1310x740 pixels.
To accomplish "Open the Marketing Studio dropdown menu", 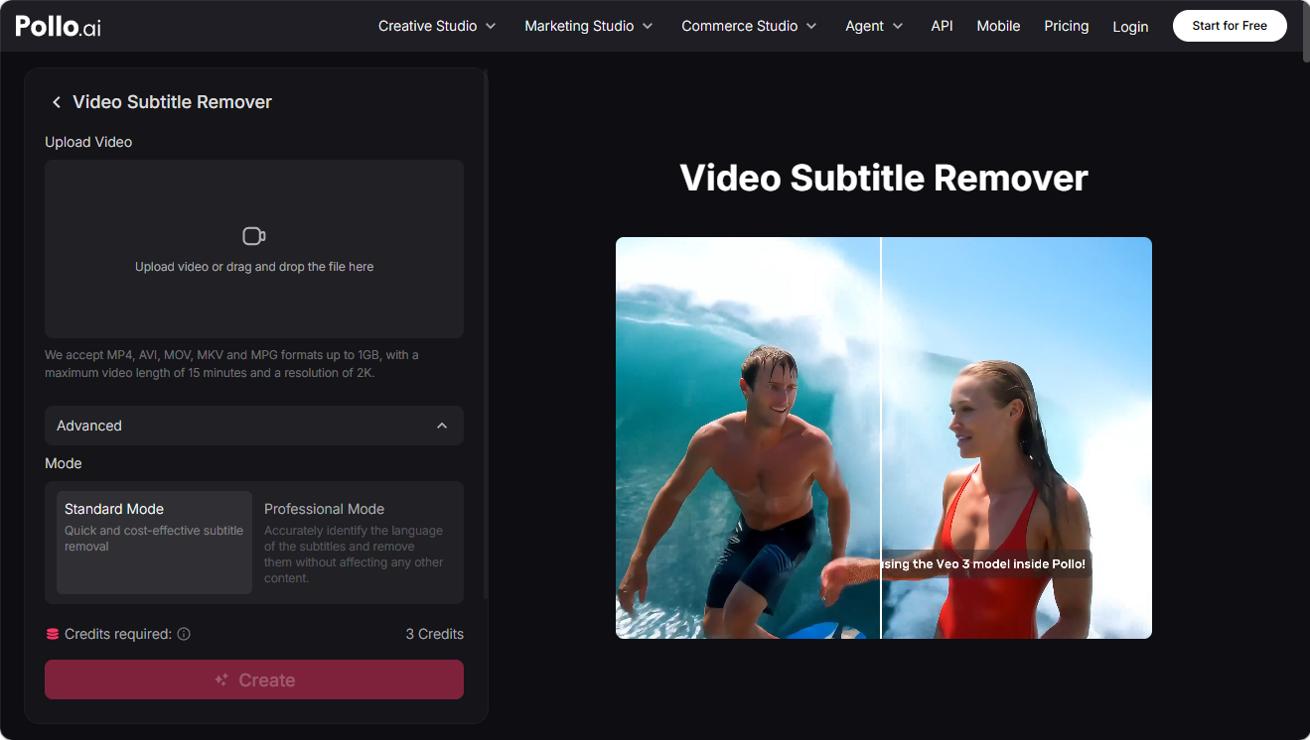I will (589, 26).
